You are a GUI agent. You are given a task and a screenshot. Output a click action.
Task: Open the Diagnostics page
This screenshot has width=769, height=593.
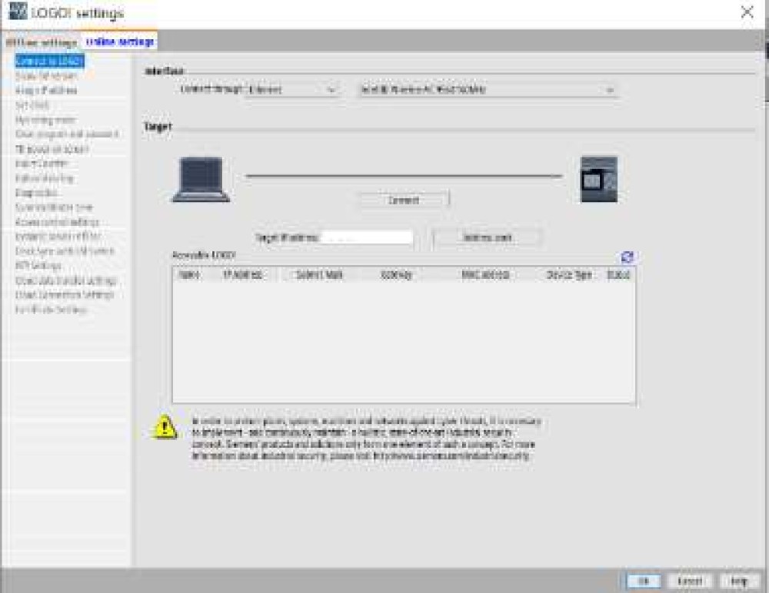(x=36, y=193)
